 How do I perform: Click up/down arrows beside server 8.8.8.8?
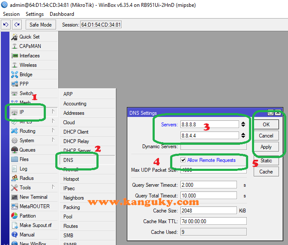pos(243,124)
